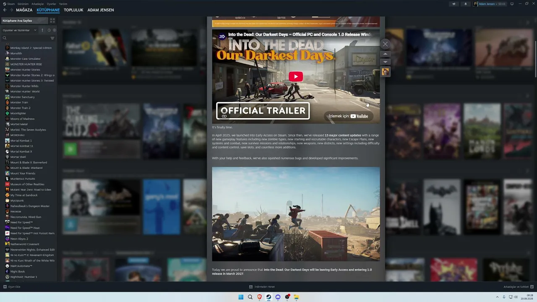Open the KÜTÜPHANE library tab

pos(48,10)
